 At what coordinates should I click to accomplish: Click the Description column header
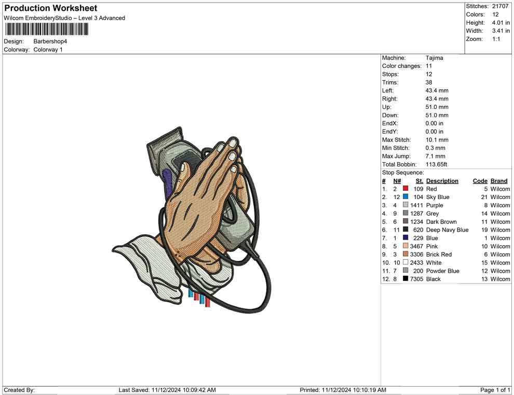click(x=442, y=181)
